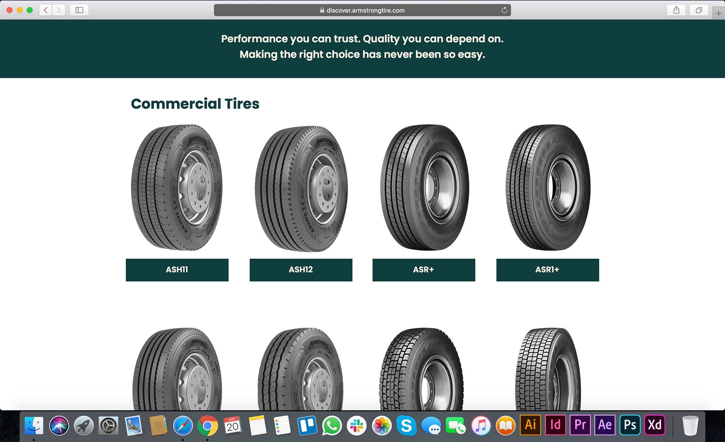This screenshot has width=725, height=442.
Task: Open the ASH11 tire button
Action: click(x=177, y=270)
